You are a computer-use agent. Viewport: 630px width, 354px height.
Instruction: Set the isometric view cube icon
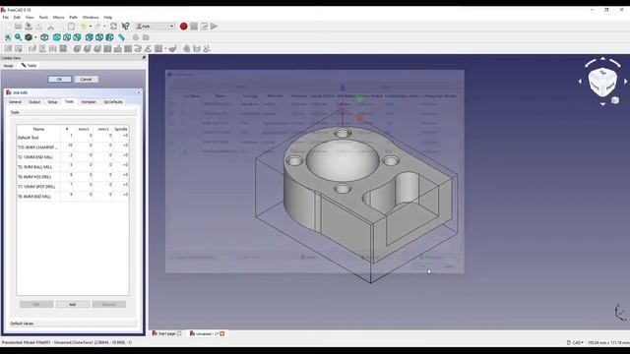pos(44,37)
